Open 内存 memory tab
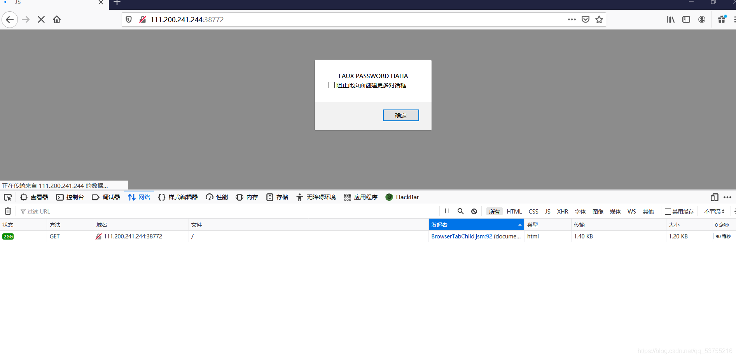Image resolution: width=736 pixels, height=358 pixels. 247,197
